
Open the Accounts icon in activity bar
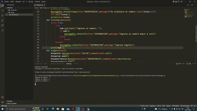2,97
